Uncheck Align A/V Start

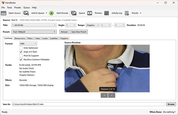pyautogui.click(x=21, y=52)
